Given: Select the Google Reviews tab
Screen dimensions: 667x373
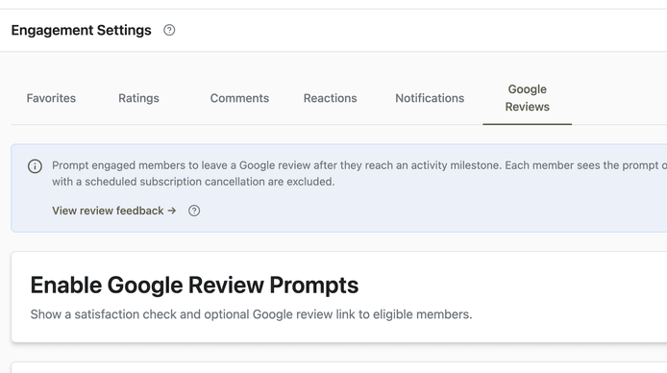Looking at the screenshot, I should tap(527, 98).
